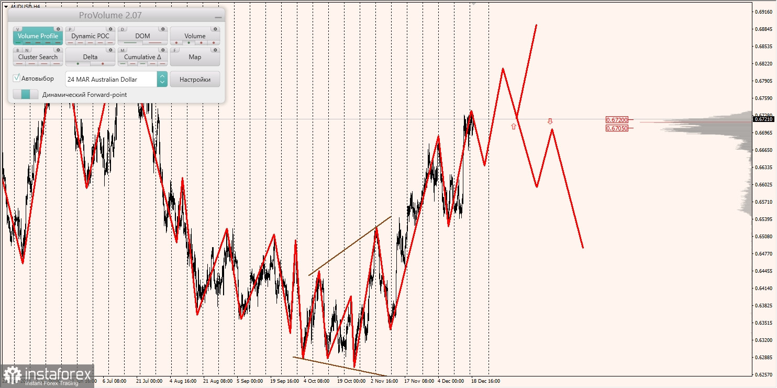This screenshot has height=388, width=777.
Task: Switch the Динамический Forward-point toggle
Action: point(26,94)
